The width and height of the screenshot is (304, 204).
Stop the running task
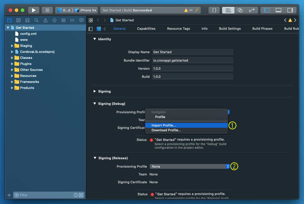[47, 10]
